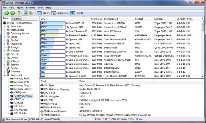
Task: Expand the Display tree node arrow
Action: pyautogui.click(x=5, y=40)
